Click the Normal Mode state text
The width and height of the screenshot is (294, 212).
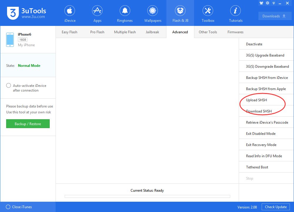[x=29, y=66]
